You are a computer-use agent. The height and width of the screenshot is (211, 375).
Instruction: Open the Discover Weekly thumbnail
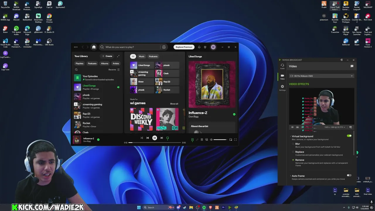pyautogui.click(x=141, y=119)
